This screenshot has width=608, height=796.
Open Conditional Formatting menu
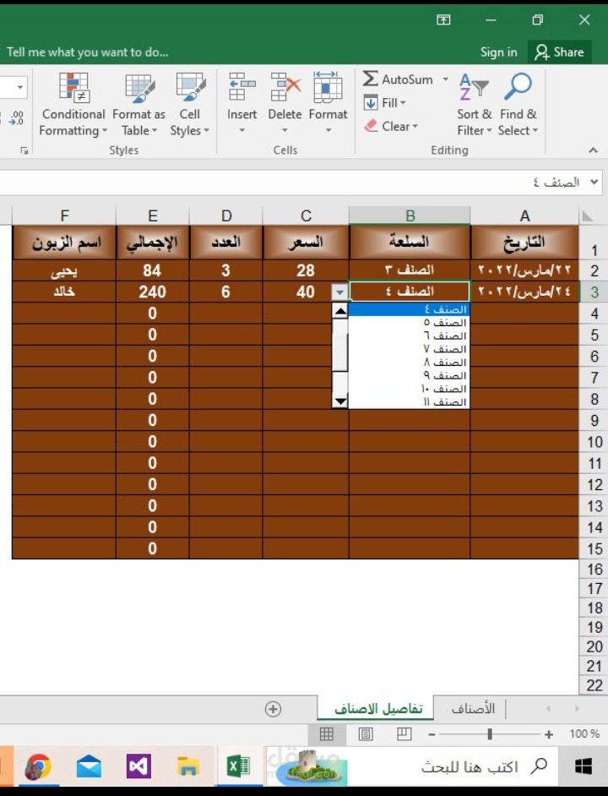73,104
